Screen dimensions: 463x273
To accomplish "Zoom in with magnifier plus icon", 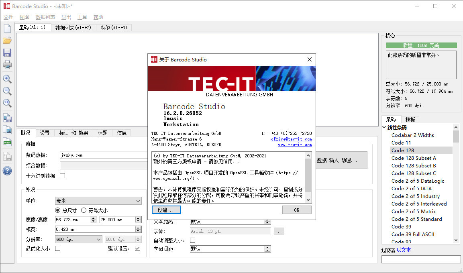I will [x=7, y=79].
